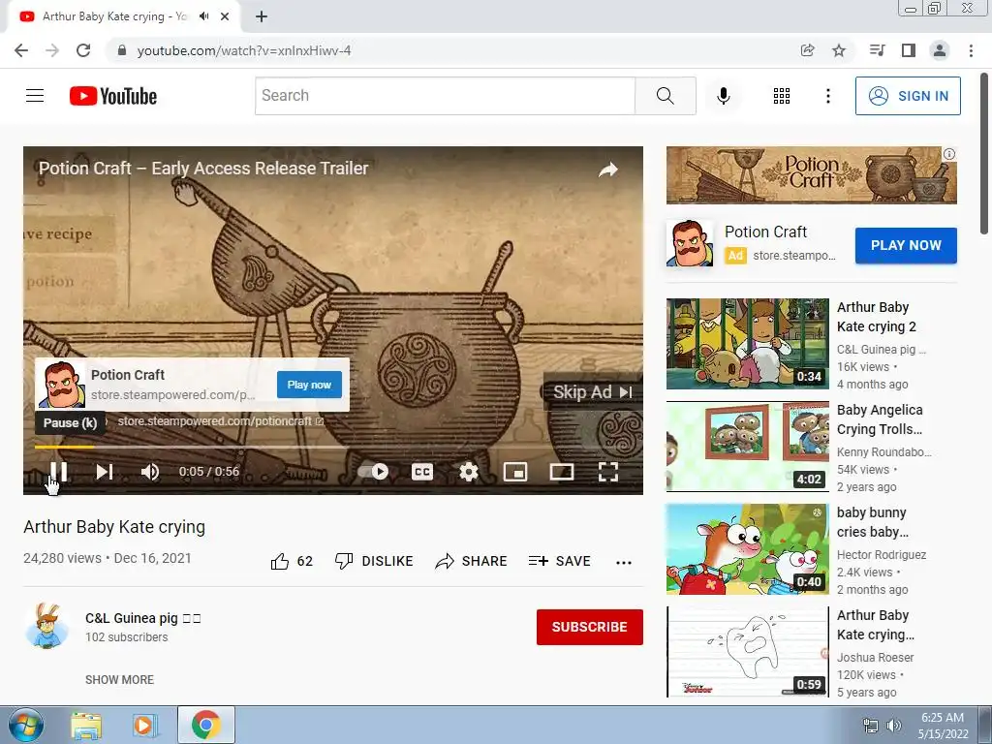Enable miniplayer mode icon
The height and width of the screenshot is (744, 992).
(515, 472)
